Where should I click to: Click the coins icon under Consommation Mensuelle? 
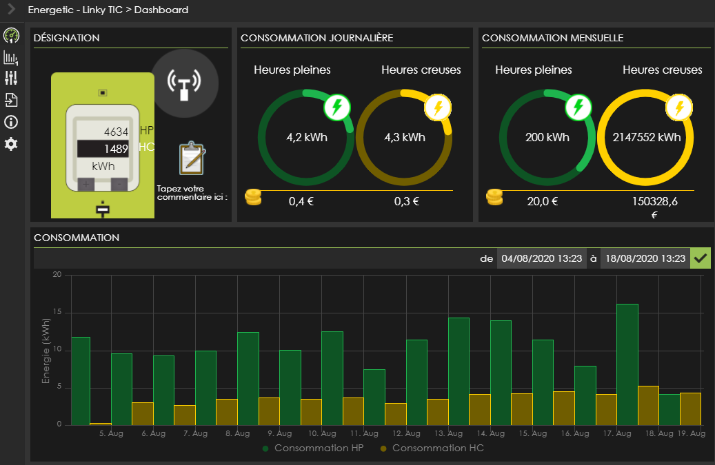tap(494, 198)
